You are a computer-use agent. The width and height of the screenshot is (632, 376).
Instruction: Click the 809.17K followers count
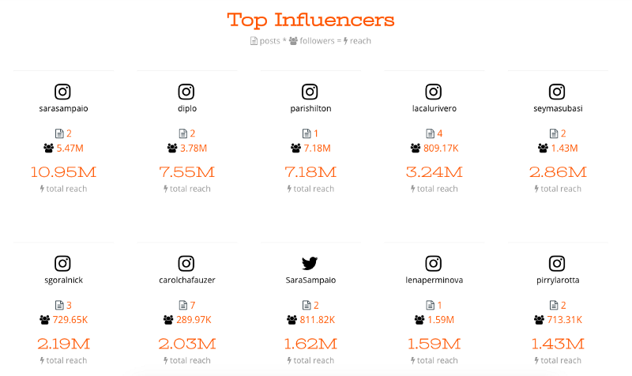pos(441,149)
